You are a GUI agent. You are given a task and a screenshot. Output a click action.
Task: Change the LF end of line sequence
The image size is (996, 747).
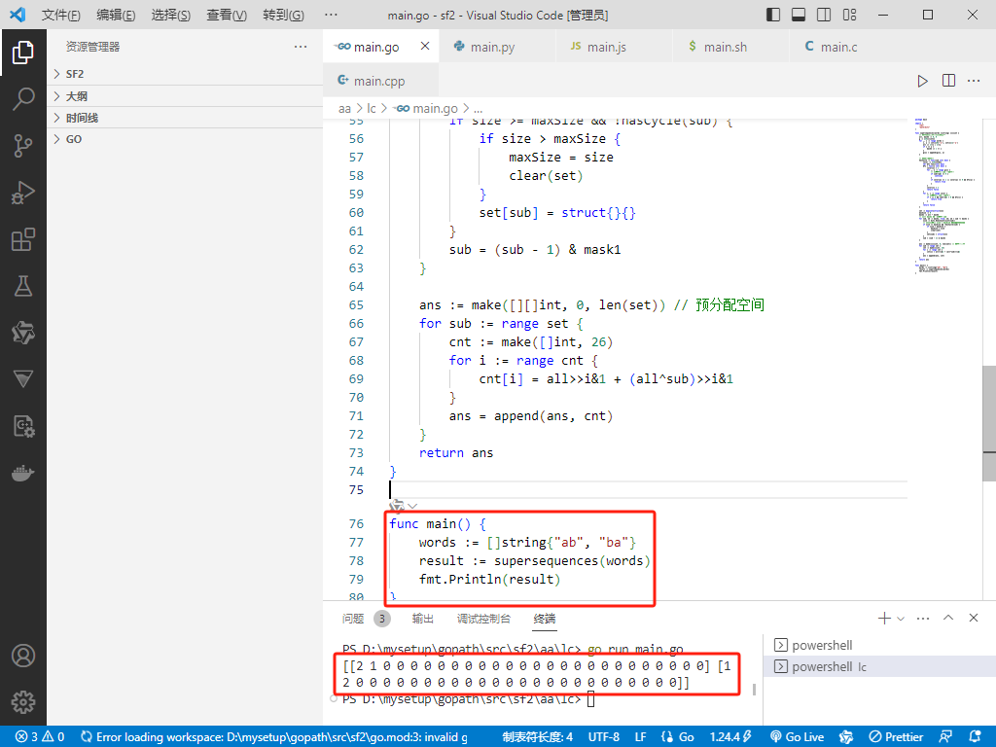point(640,737)
